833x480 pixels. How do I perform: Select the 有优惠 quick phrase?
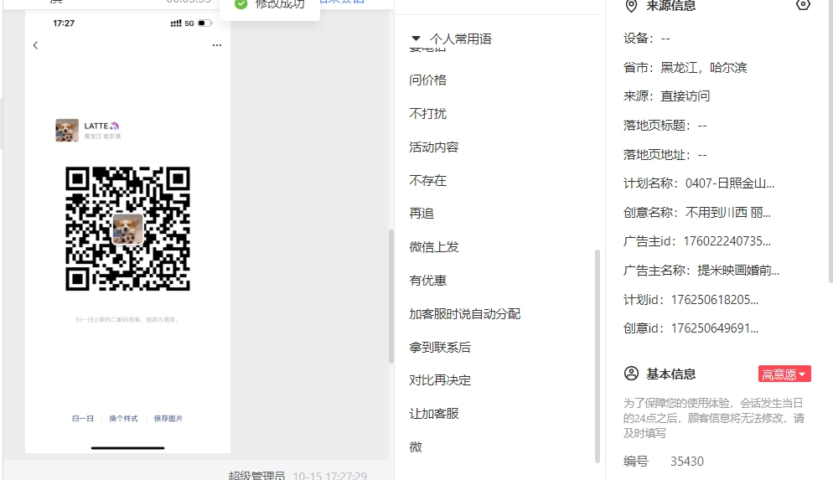(x=427, y=281)
